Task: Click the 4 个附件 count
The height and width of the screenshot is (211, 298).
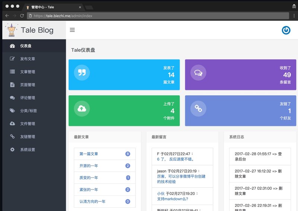Action: click(x=172, y=111)
